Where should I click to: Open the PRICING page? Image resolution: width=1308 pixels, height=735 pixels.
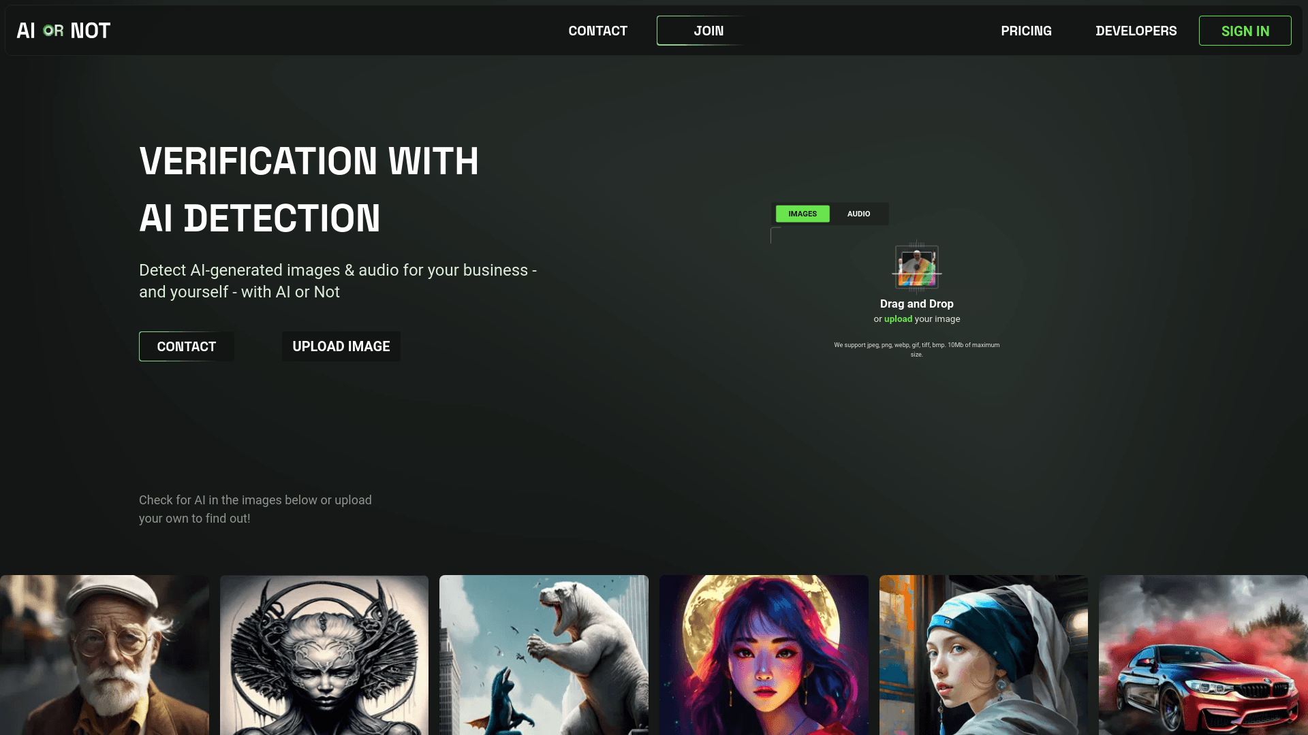[x=1026, y=30]
